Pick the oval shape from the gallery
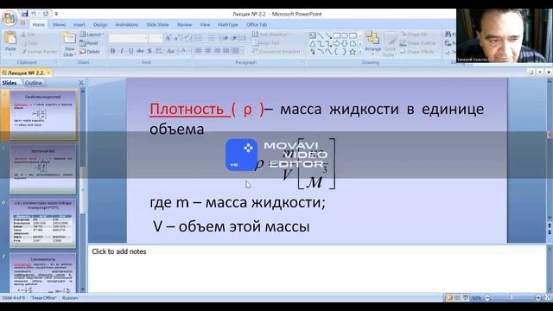 (345, 35)
